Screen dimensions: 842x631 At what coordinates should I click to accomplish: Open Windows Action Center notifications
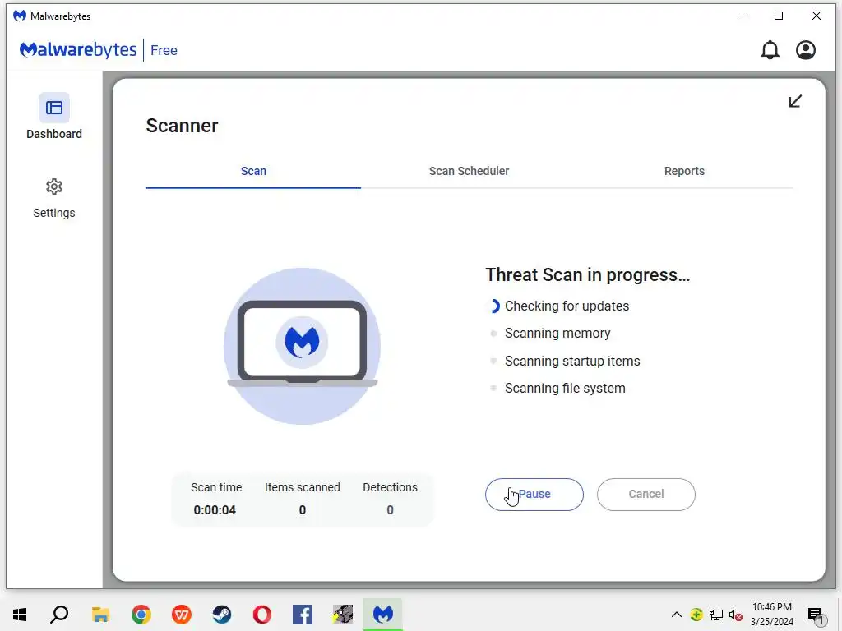(x=817, y=615)
